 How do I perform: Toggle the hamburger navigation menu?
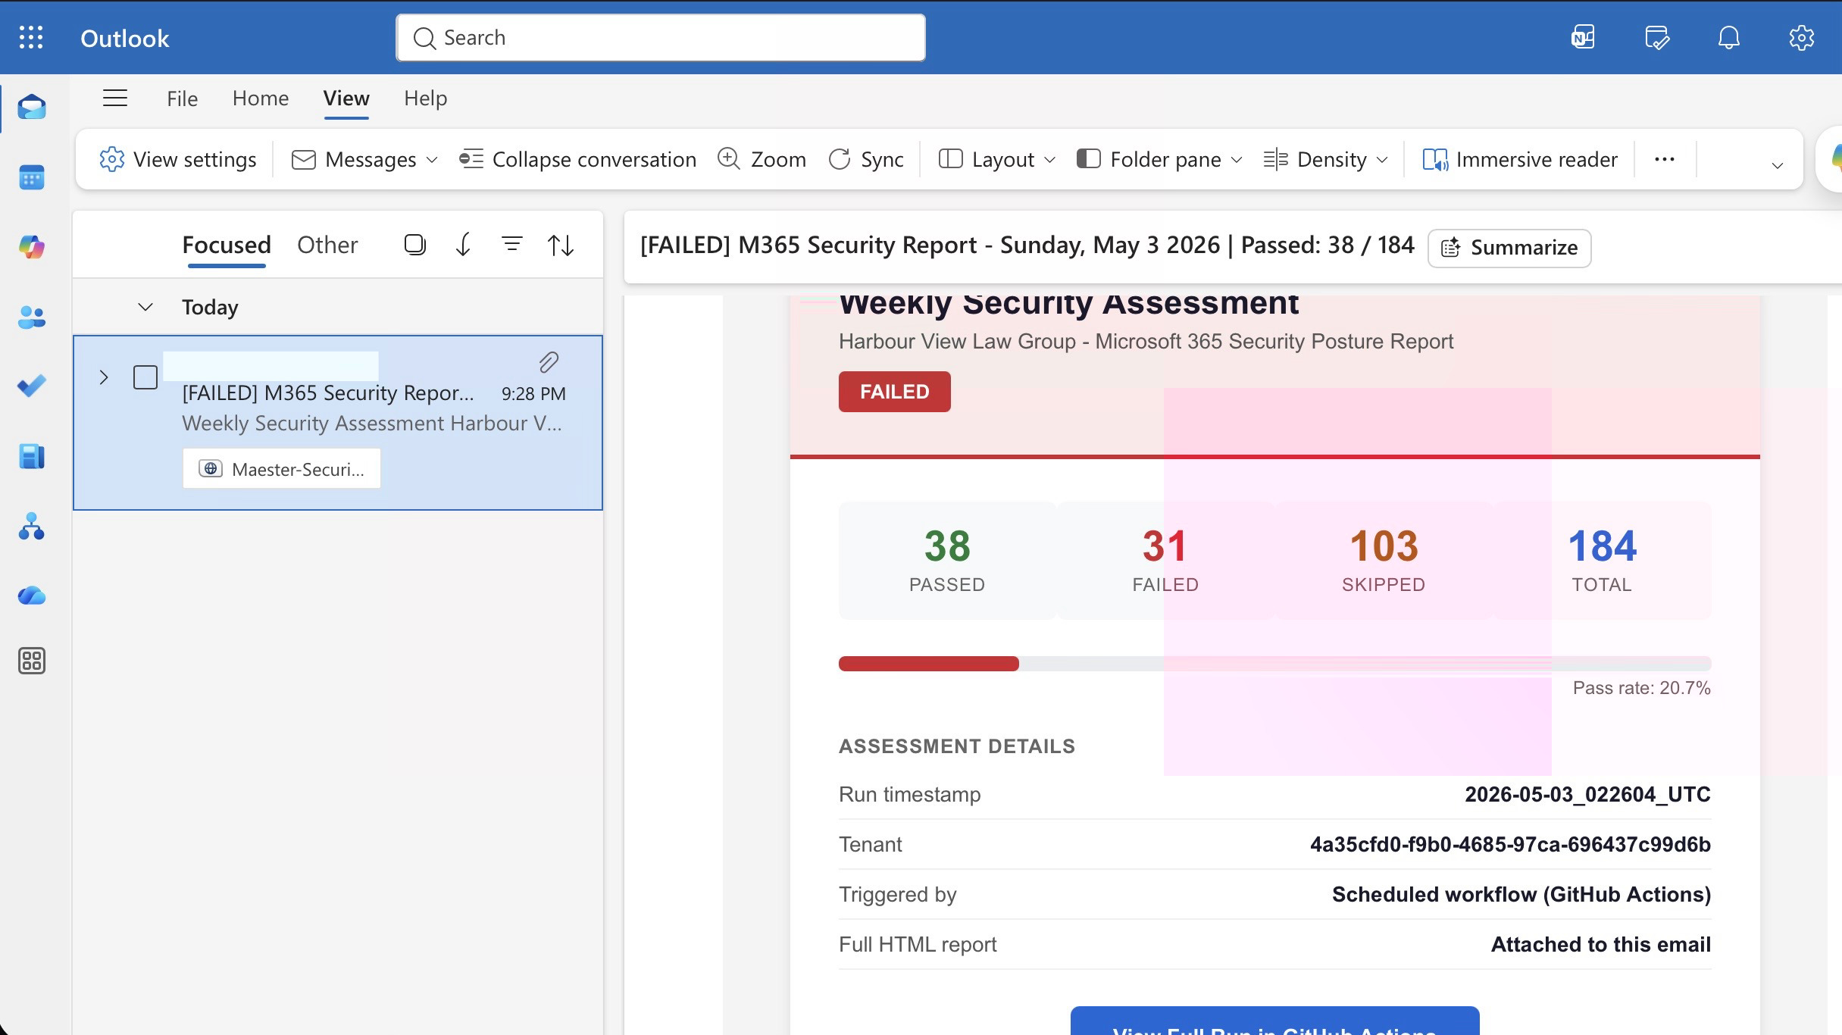pos(115,98)
